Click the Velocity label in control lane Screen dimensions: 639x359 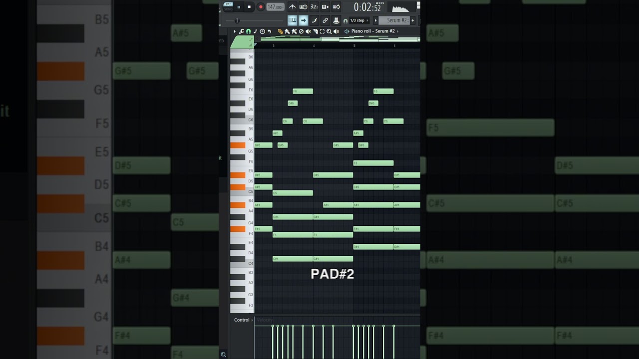point(265,320)
